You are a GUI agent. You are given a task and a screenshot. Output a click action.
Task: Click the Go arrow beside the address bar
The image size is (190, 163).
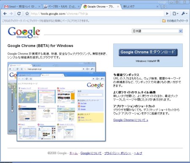click(x=167, y=13)
